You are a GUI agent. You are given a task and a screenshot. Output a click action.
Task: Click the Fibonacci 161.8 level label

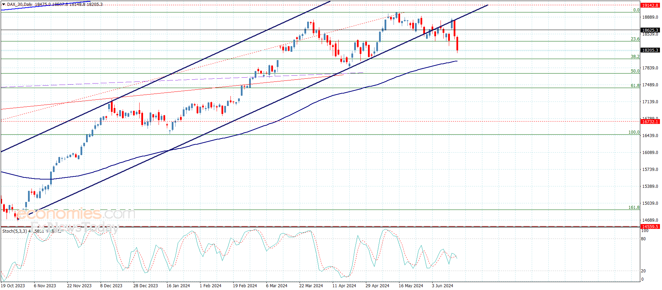634,207
